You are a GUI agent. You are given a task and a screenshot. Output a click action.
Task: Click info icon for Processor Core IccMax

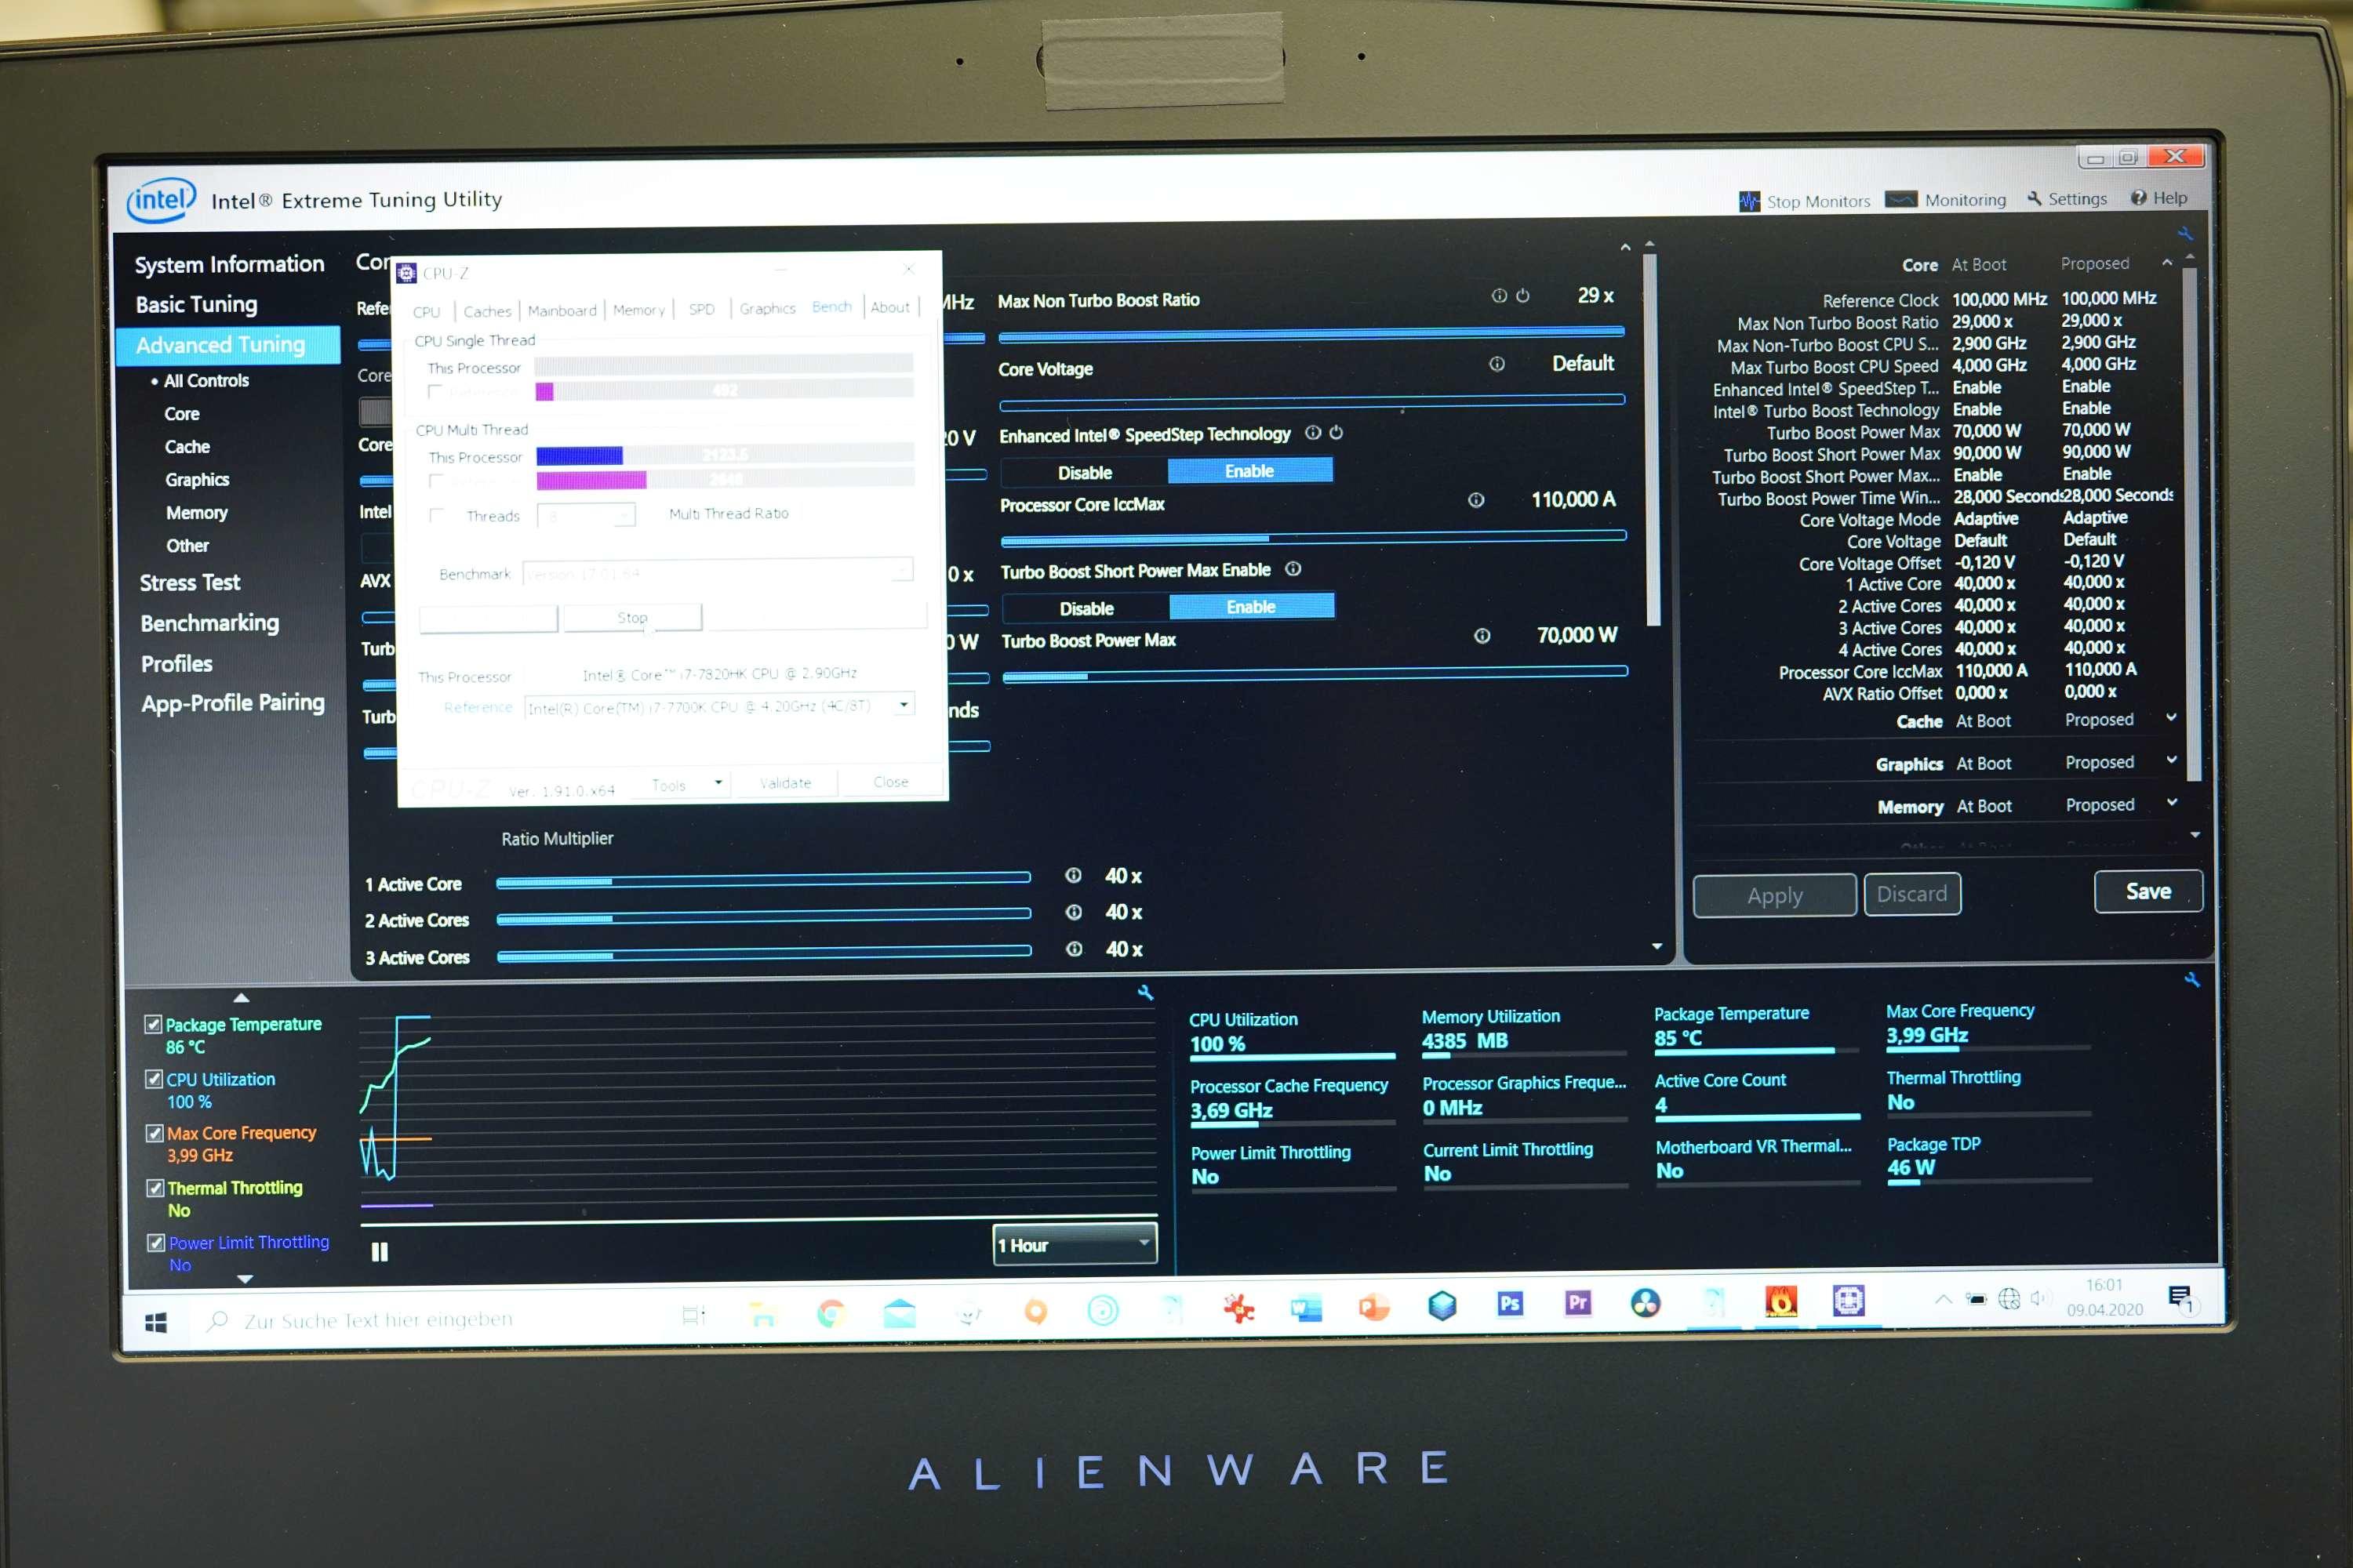[x=1475, y=500]
